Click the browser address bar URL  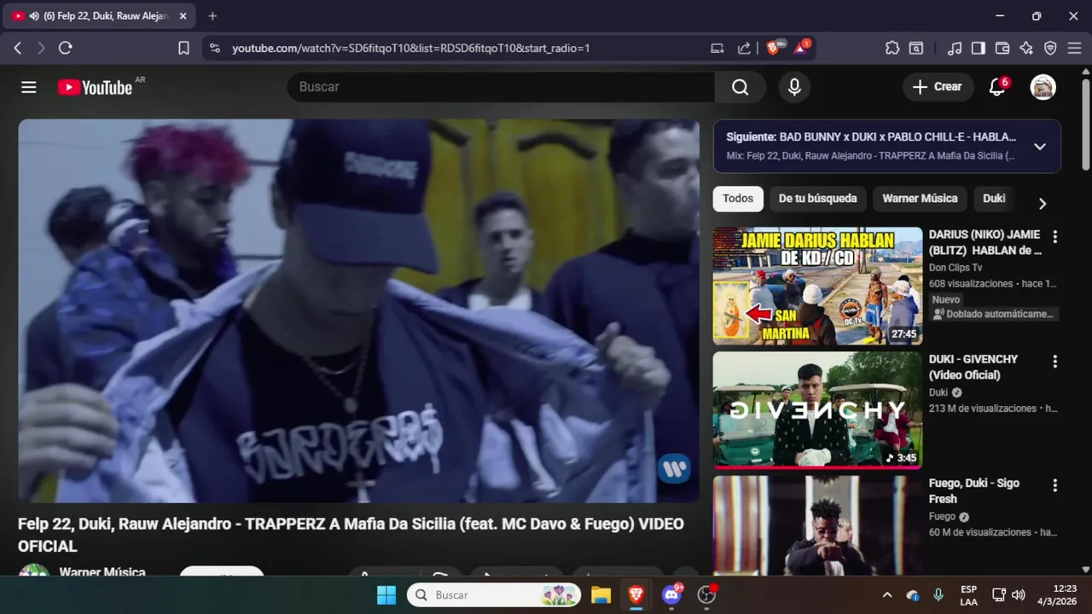[x=411, y=49]
